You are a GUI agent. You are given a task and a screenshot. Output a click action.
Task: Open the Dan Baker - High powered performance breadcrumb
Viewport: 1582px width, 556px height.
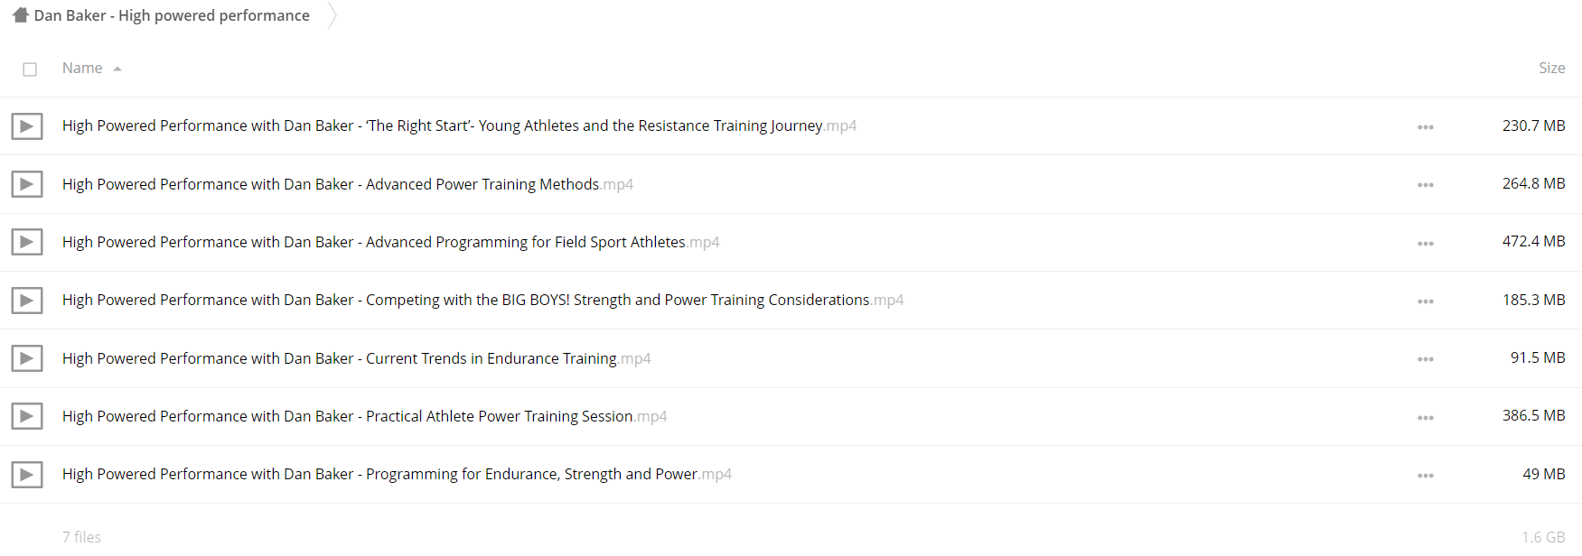pos(172,15)
